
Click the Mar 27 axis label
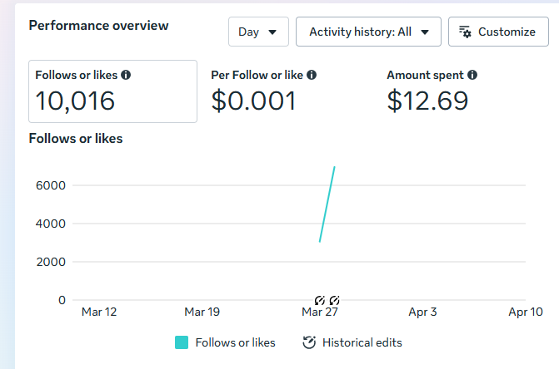pyautogui.click(x=319, y=312)
